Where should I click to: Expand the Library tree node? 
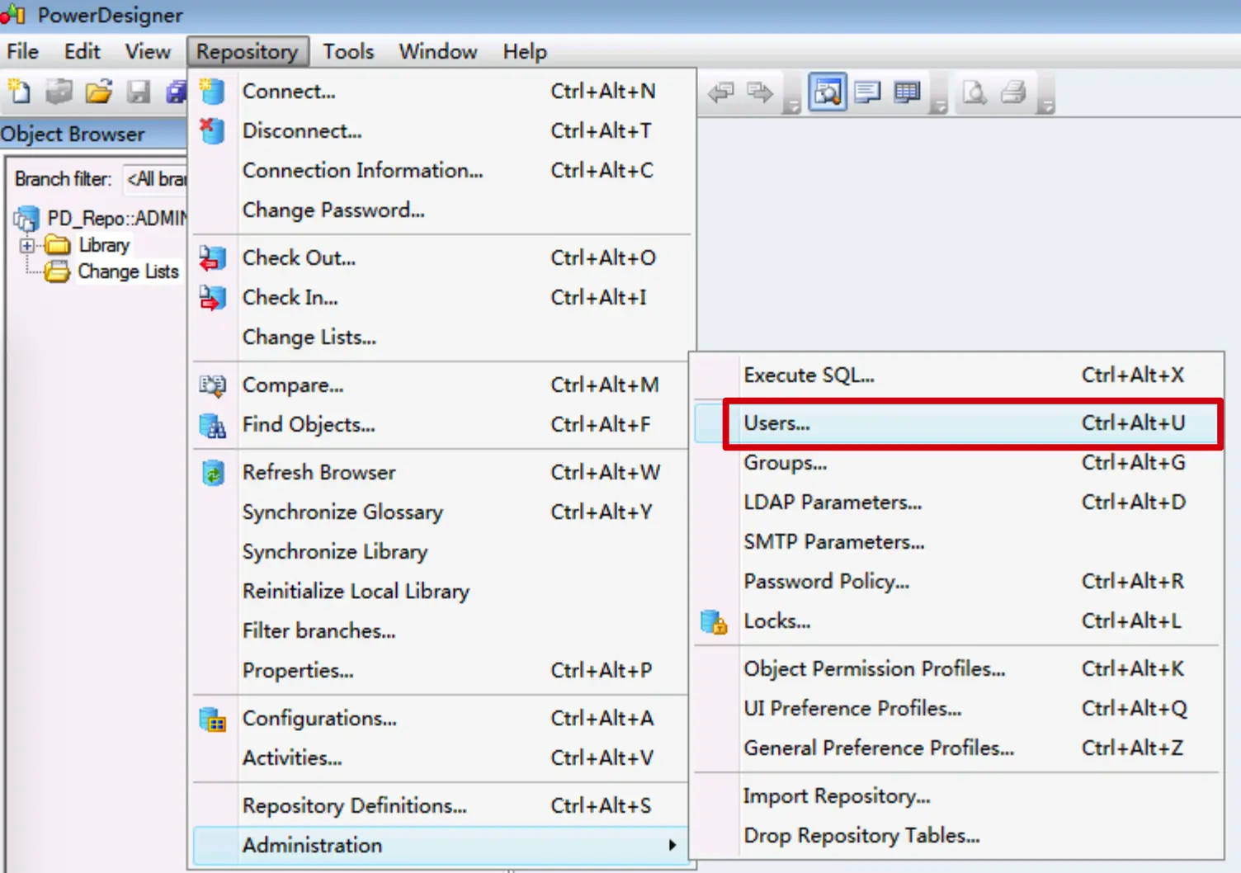[x=27, y=245]
